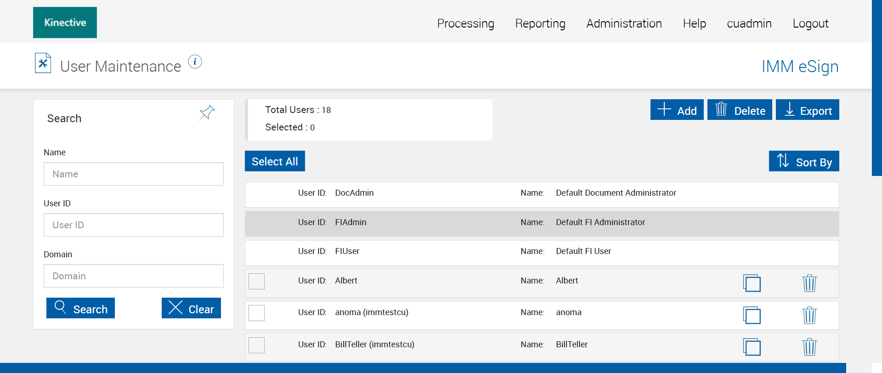
Task: Focus the User ID search field
Action: click(134, 225)
